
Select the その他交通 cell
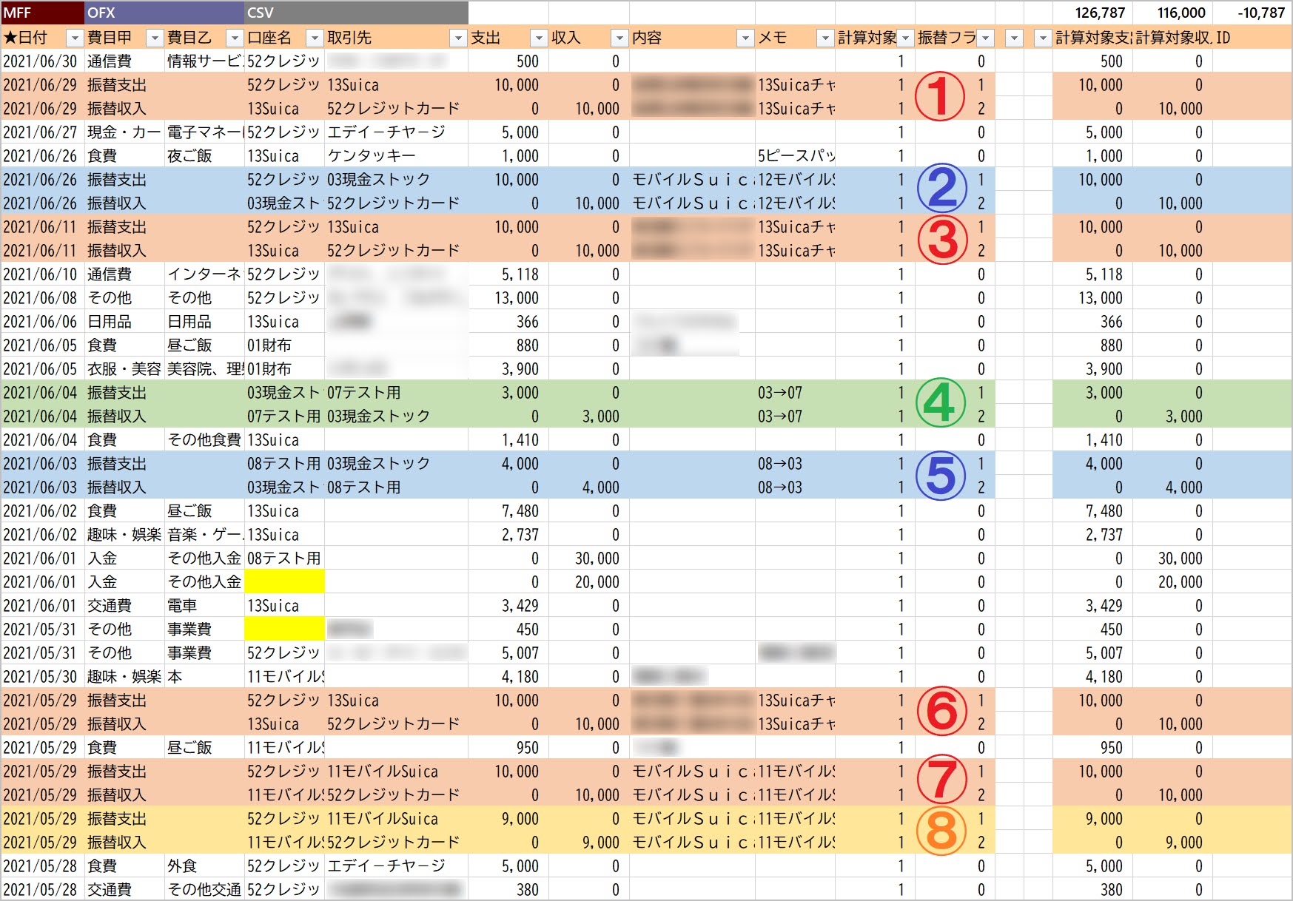pyautogui.click(x=204, y=890)
